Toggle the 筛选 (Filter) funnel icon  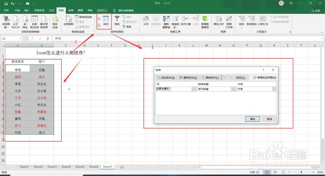tap(117, 20)
